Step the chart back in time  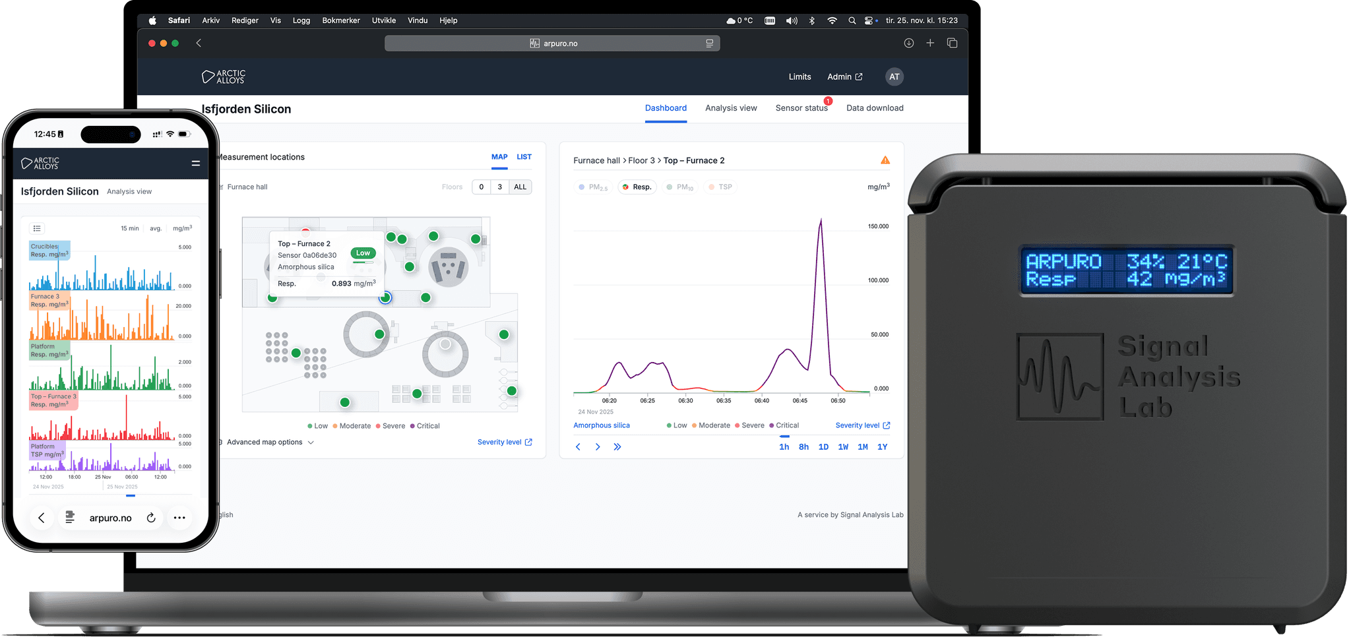coord(578,447)
